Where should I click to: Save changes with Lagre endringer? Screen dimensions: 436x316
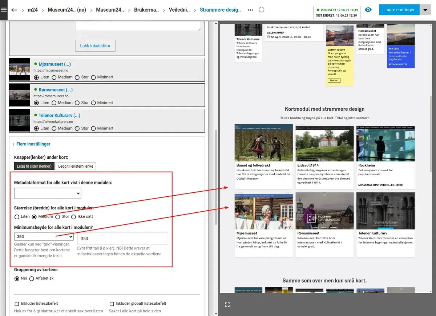[x=399, y=10]
